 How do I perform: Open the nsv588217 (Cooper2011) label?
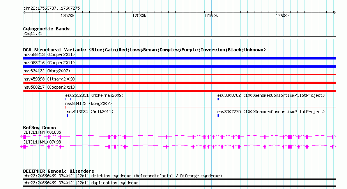49,87
